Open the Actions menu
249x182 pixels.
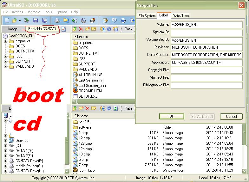17,12
